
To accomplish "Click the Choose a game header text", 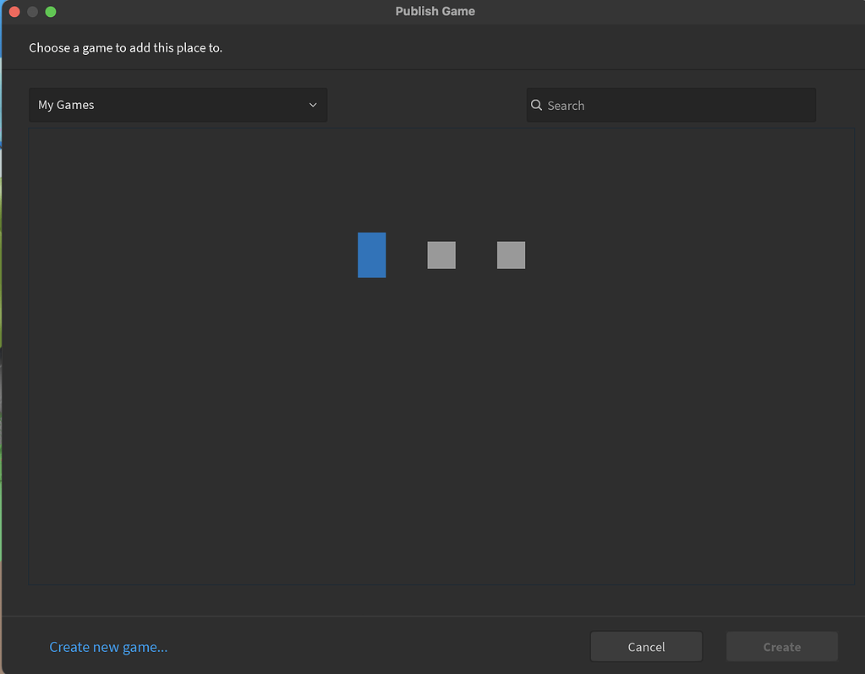I will [x=124, y=47].
